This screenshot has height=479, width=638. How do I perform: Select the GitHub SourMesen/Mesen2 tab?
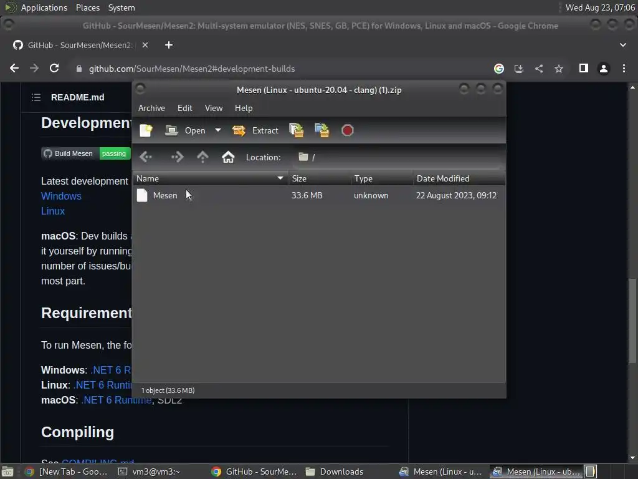[79, 45]
